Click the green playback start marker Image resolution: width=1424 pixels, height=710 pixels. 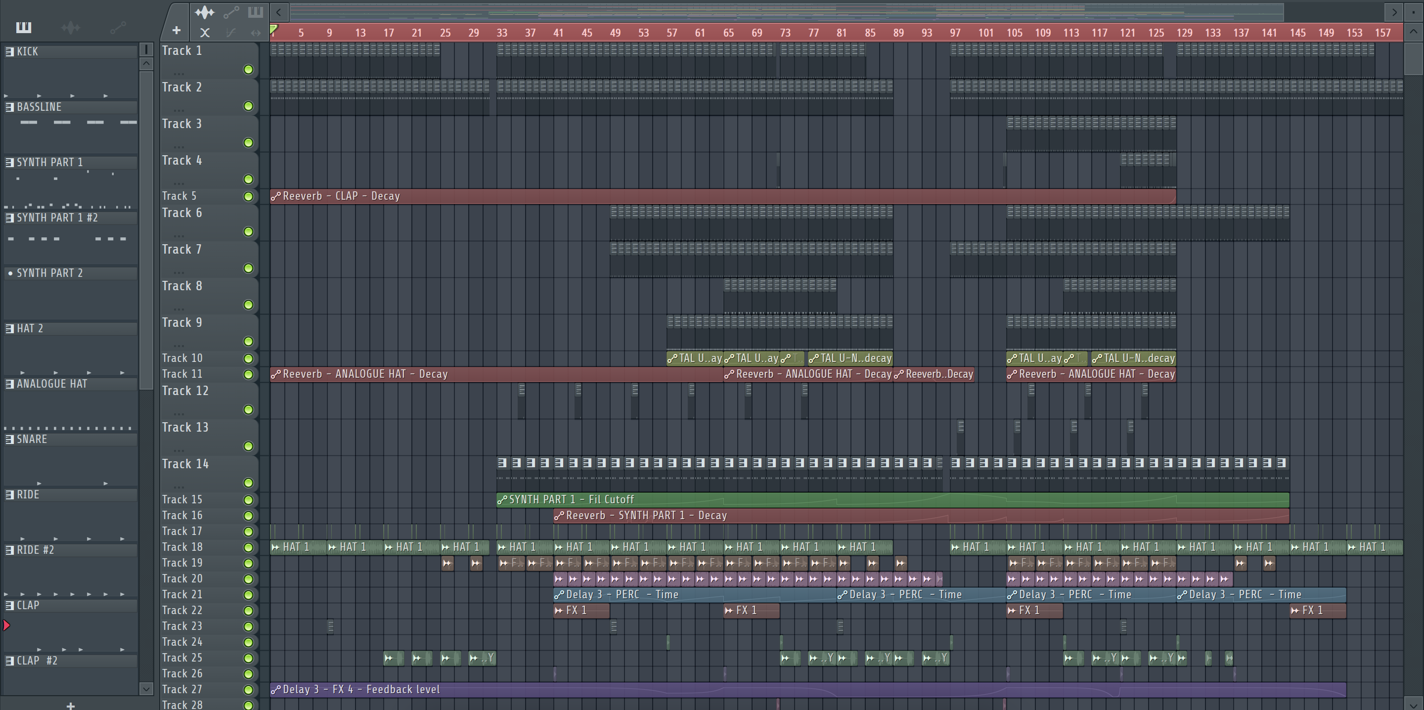tap(273, 30)
